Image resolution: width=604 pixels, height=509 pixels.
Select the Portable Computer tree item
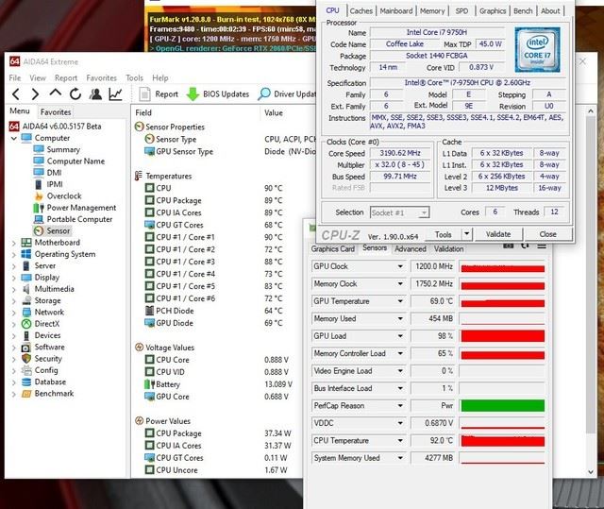[x=74, y=219]
